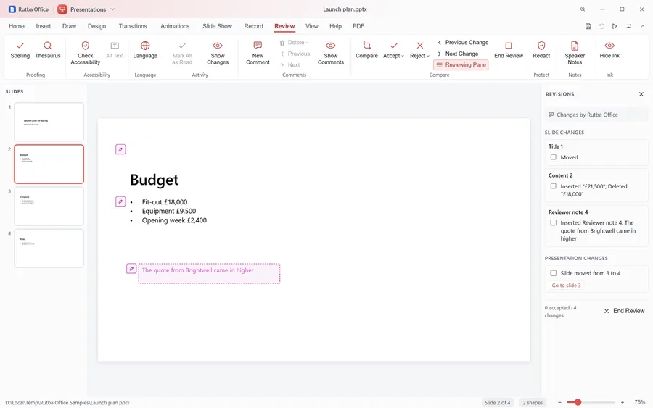This screenshot has height=408, width=653.
Task: Check the Content 2 inserted £21,500 change
Action: click(x=554, y=186)
